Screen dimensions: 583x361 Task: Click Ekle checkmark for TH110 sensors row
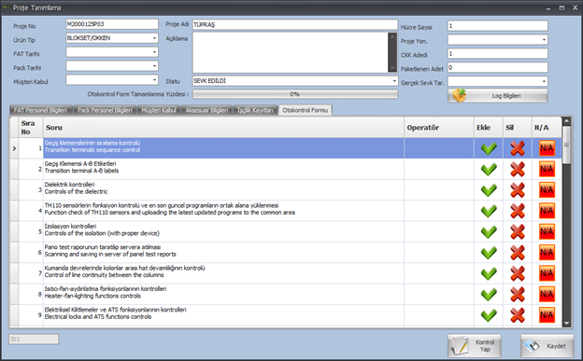489,211
